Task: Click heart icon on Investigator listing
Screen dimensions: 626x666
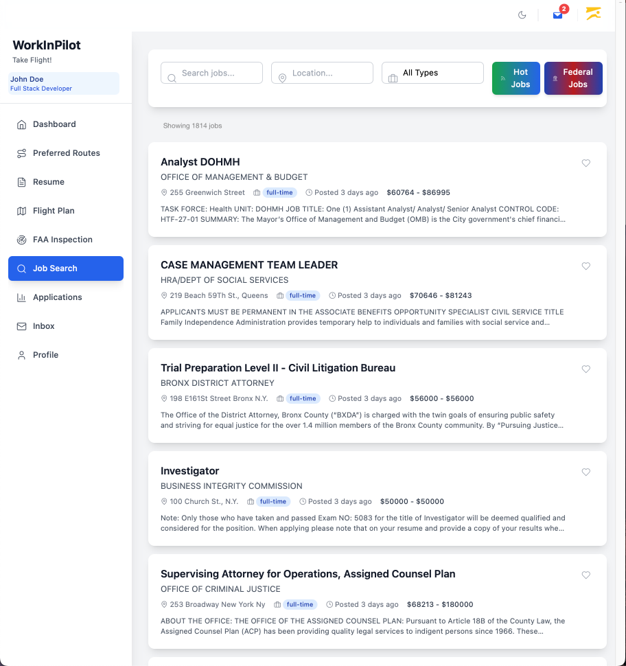Action: 586,472
